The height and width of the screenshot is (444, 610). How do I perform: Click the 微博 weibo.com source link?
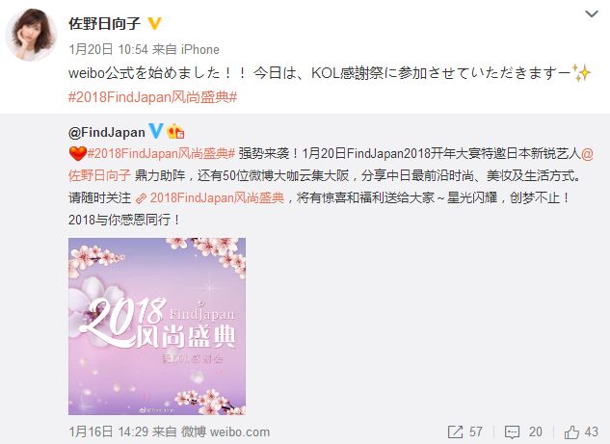[x=225, y=431]
